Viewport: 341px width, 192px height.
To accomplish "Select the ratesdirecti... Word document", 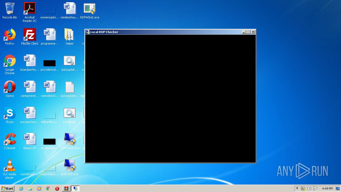I will point(50,89).
